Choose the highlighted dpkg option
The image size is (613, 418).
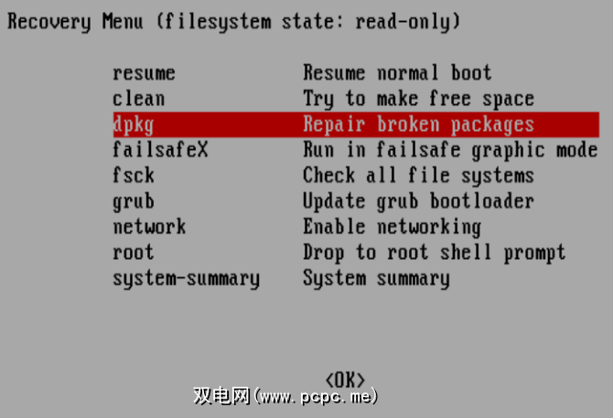click(356, 124)
